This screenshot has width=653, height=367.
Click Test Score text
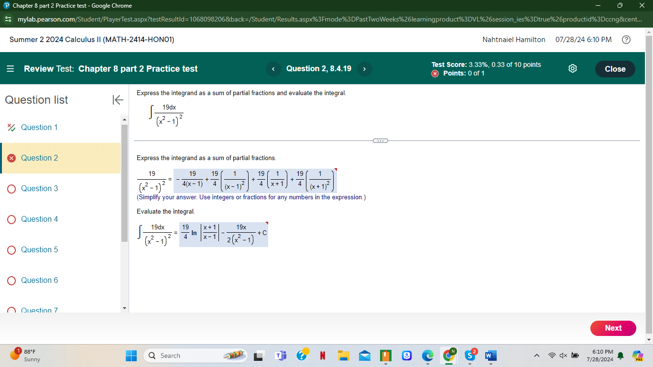tap(486, 65)
